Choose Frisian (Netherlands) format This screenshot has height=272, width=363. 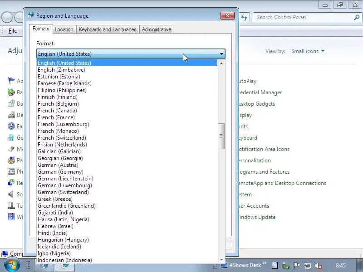tap(127, 145)
